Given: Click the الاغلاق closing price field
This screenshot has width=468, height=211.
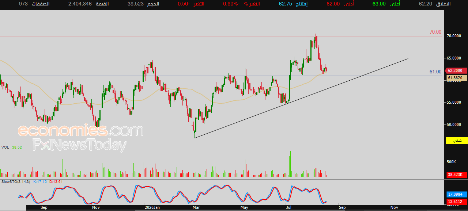Looking at the screenshot, I should tap(435, 4).
